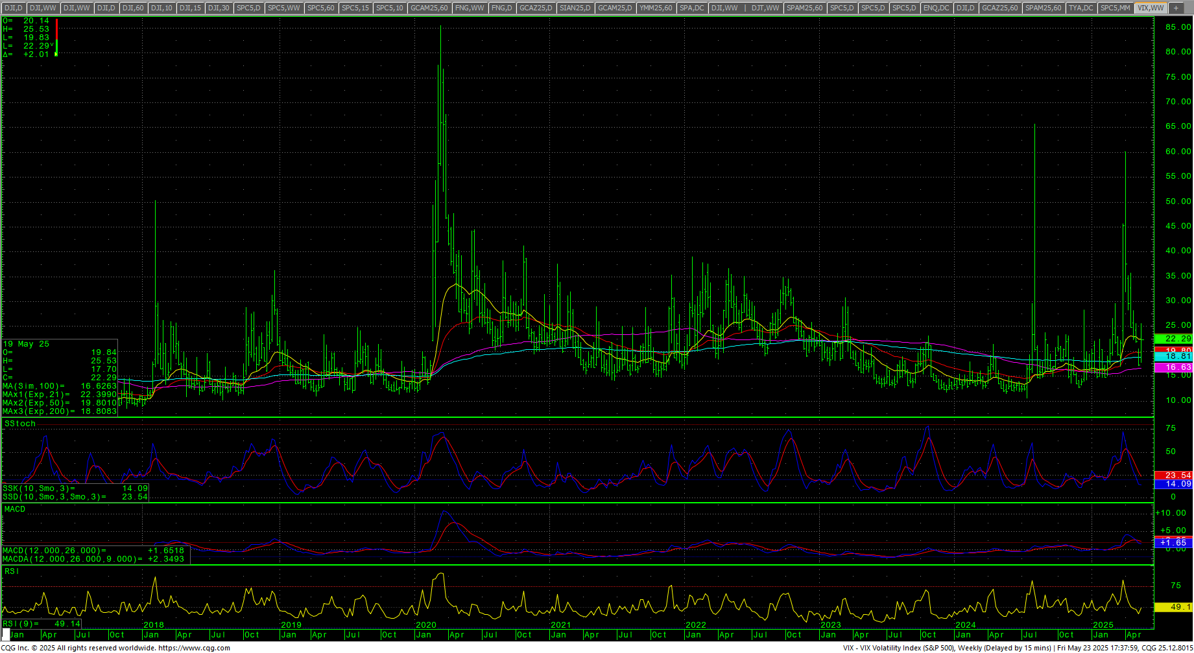Open the SIAN25,D tab
1194x653 pixels.
click(x=575, y=8)
